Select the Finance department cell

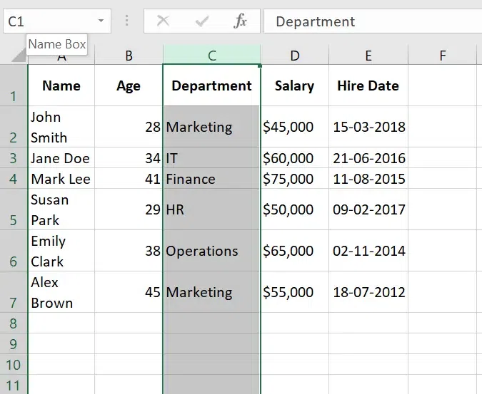(212, 178)
